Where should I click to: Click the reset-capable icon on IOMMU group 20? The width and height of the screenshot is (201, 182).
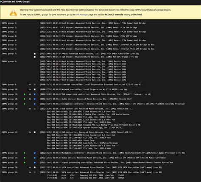(x=30, y=172)
